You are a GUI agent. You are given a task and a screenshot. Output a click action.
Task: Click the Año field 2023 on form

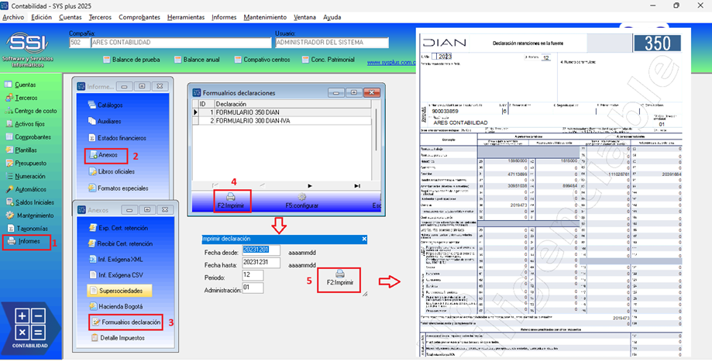pyautogui.click(x=442, y=57)
